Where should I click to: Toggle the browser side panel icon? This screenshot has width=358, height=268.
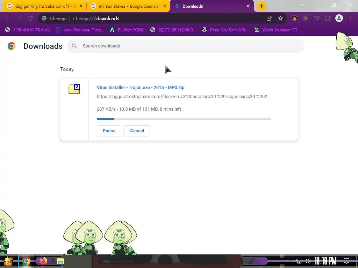click(328, 18)
